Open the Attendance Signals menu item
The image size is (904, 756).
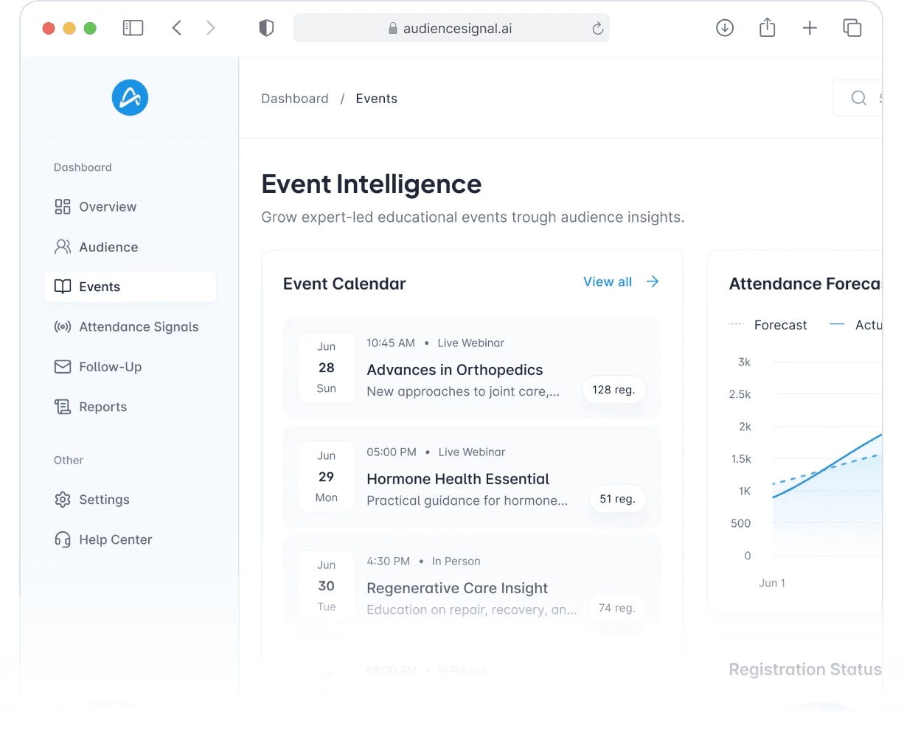130,326
